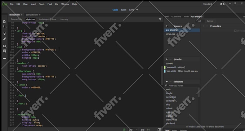The width and height of the screenshot is (245, 131).
Task: Click the remove comment icon in left toolbar
Action: (x=5, y=51)
